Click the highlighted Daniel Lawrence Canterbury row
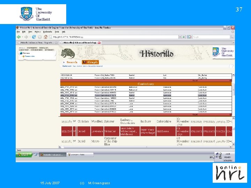The image size is (251, 188). click(146, 95)
